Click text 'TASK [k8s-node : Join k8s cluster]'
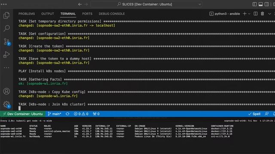This screenshot has height=154, width=275. click(x=52, y=104)
